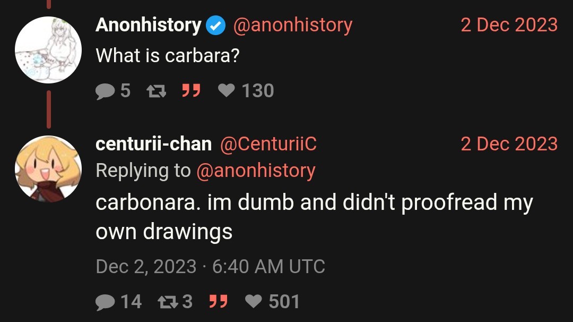The width and height of the screenshot is (573, 322).
Task: Click the heart icon showing 130 likes
Action: click(227, 91)
